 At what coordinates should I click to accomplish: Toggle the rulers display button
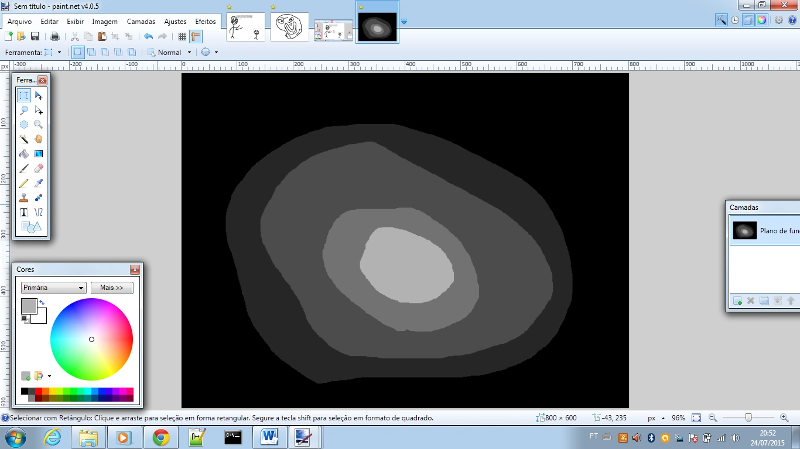196,36
